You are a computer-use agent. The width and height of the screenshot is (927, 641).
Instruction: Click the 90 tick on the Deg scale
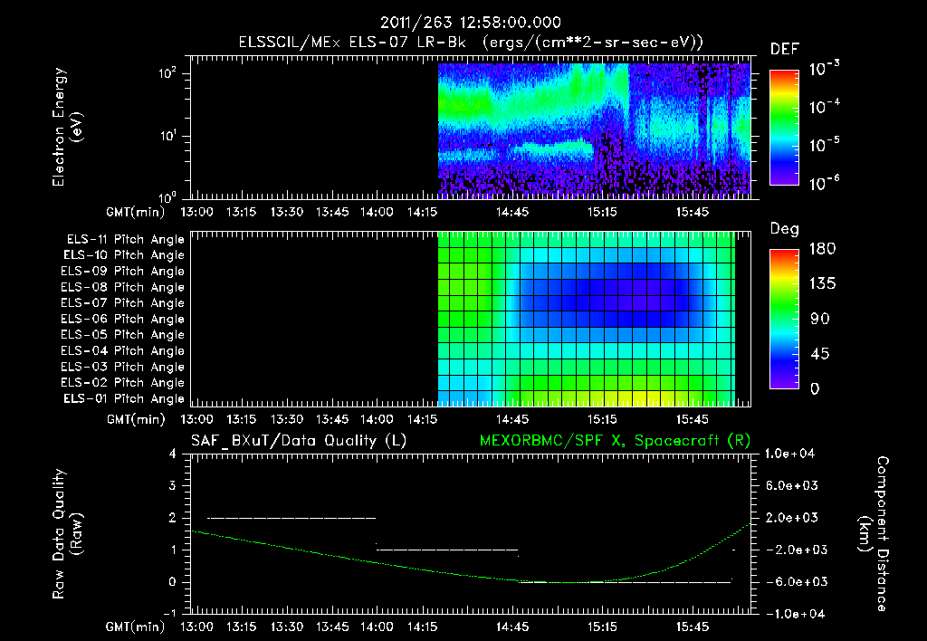[820, 320]
